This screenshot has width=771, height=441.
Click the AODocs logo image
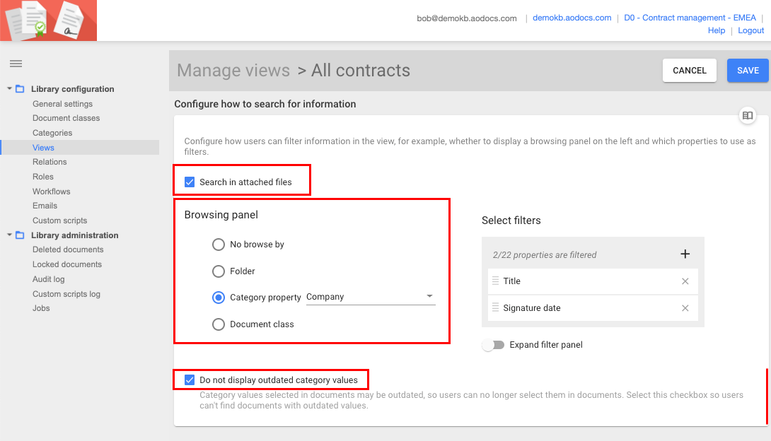coord(49,20)
